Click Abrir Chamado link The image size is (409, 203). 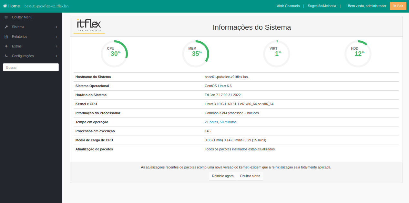click(288, 6)
